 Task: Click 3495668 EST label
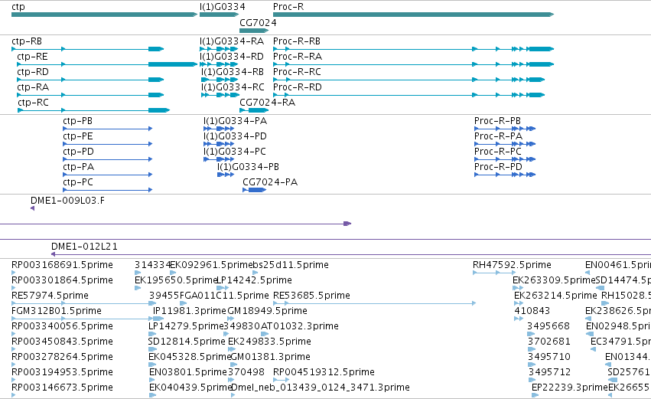pos(548,327)
